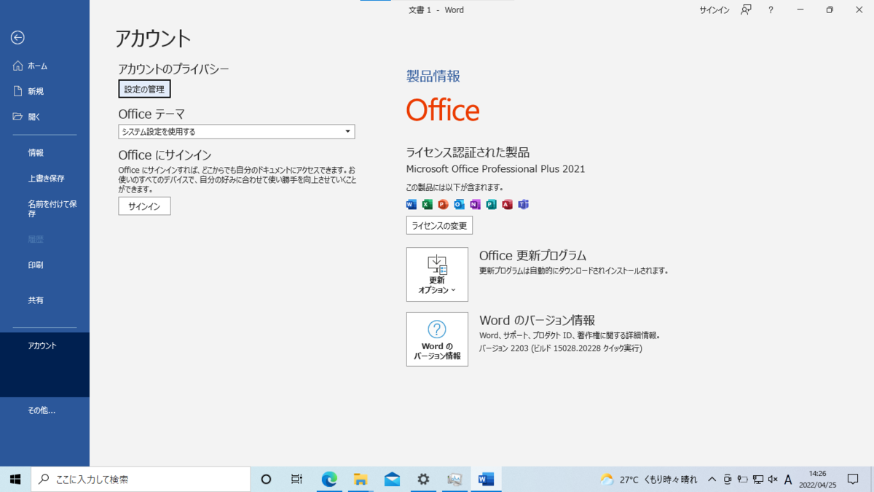Open the Mail app from the taskbar

(x=392, y=479)
